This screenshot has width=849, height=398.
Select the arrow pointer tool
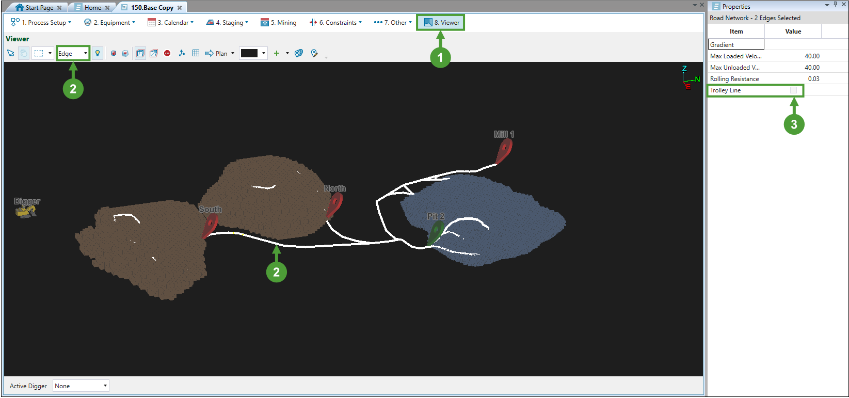click(x=11, y=53)
